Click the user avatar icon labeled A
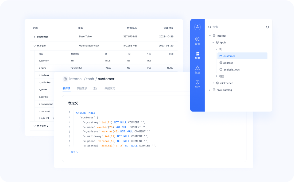 (198, 27)
